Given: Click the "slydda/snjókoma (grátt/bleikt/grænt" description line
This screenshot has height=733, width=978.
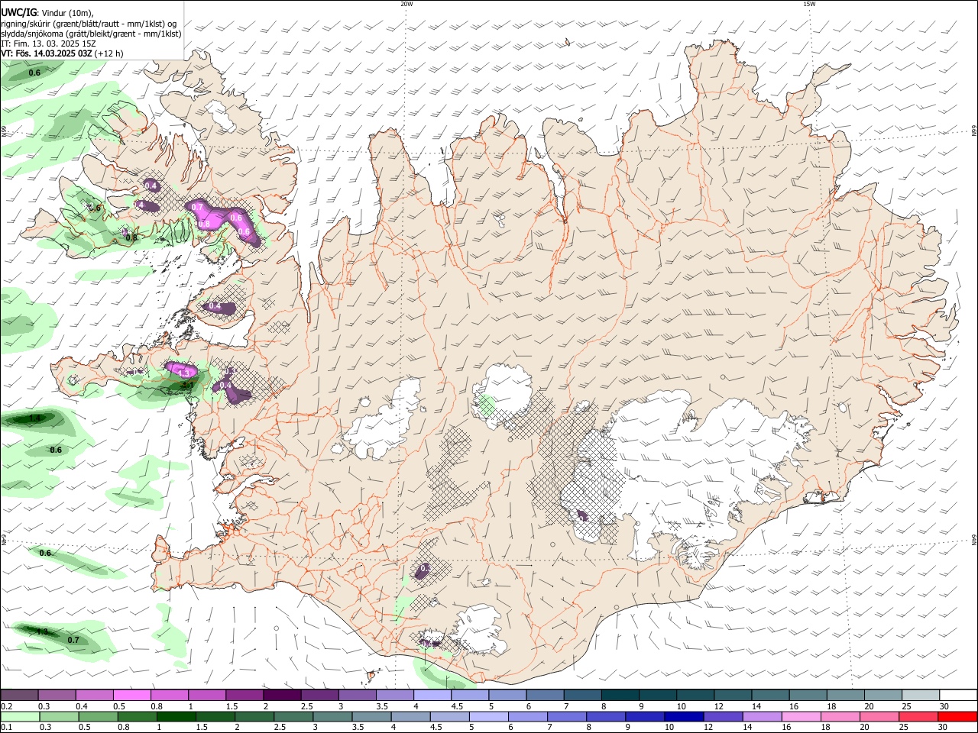Looking at the screenshot, I should pos(91,34).
